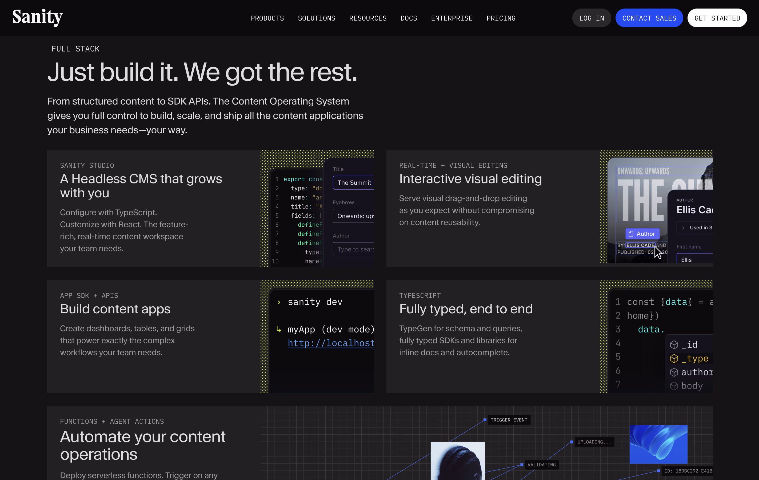Click the Title field containing 'The Summit'
Viewport: 759px width, 480px height.
coord(353,183)
